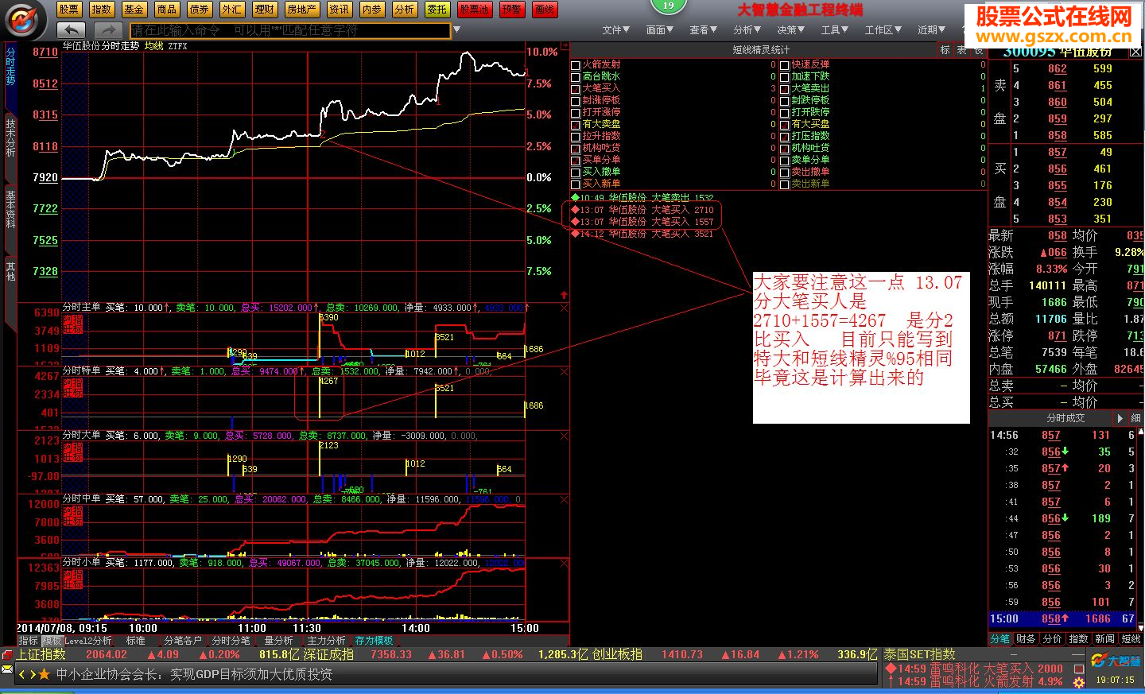Image resolution: width=1145 pixels, height=694 pixels.
Task: Open the 文件 dropdown menu
Action: tap(616, 30)
